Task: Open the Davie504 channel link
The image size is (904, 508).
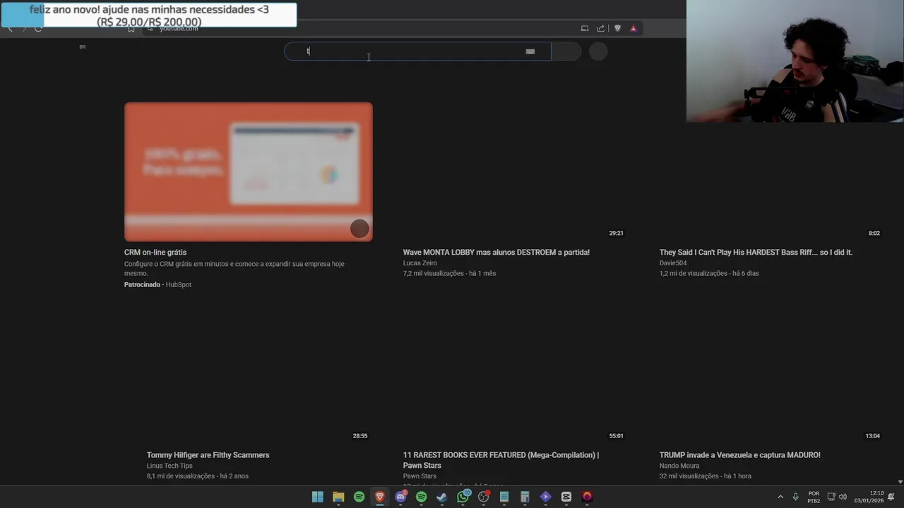Action: pyautogui.click(x=673, y=263)
